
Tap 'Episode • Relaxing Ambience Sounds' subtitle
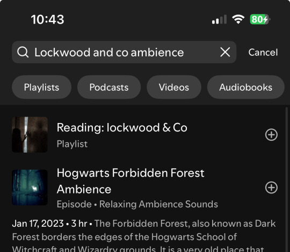(137, 204)
